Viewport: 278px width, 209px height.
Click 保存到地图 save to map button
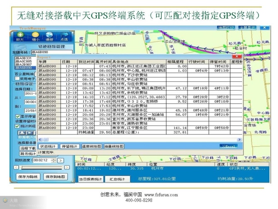coord(55,177)
